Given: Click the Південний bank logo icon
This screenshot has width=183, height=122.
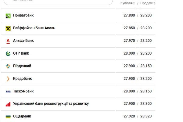Looking at the screenshot, I should pos(8,66).
